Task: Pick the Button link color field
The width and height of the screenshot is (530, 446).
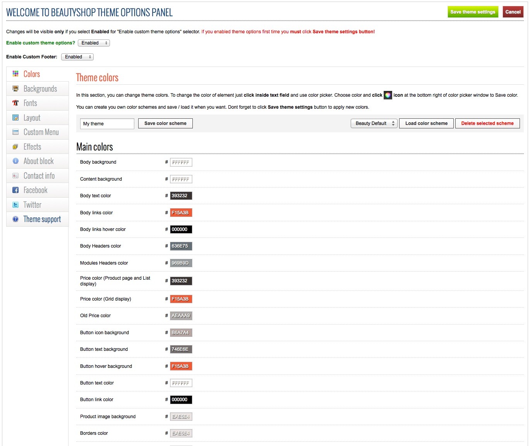Action: (x=181, y=400)
